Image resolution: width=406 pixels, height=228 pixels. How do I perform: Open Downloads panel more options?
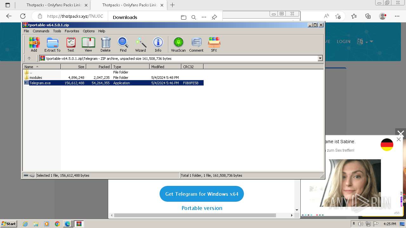coord(204,17)
